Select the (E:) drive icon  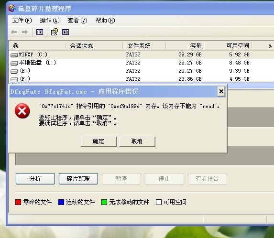pos(14,71)
